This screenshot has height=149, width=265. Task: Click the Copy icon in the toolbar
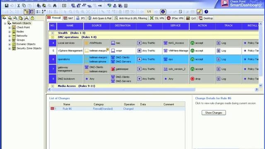click(x=24, y=6)
